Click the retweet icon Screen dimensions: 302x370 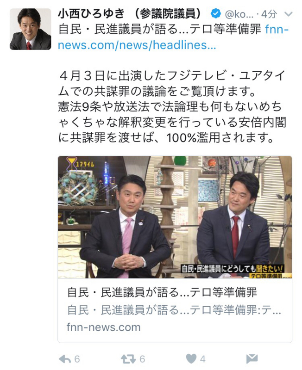coord(128,359)
